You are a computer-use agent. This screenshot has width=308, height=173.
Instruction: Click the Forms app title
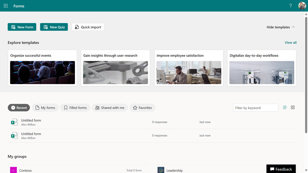(19, 6)
